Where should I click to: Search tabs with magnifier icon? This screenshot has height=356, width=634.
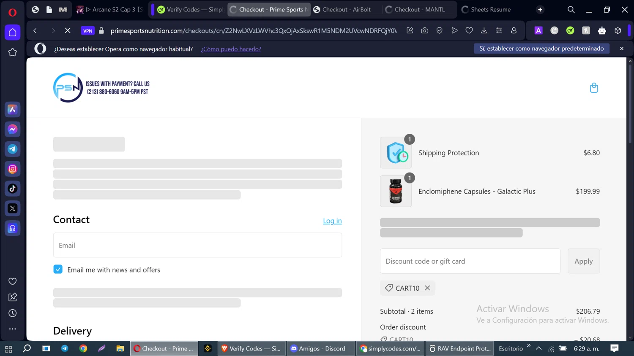click(x=571, y=9)
